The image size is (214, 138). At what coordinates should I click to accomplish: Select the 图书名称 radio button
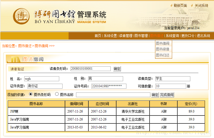point(57,94)
